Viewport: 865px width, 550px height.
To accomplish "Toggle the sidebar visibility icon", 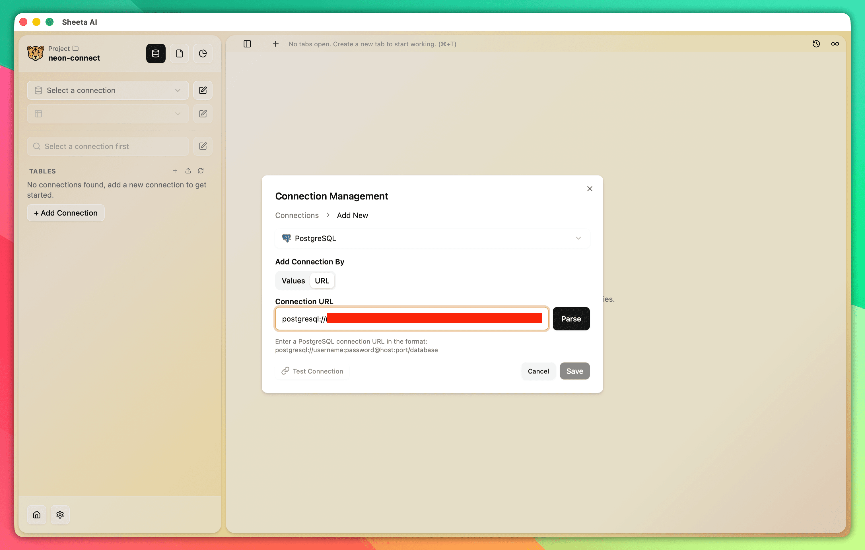I will (247, 44).
